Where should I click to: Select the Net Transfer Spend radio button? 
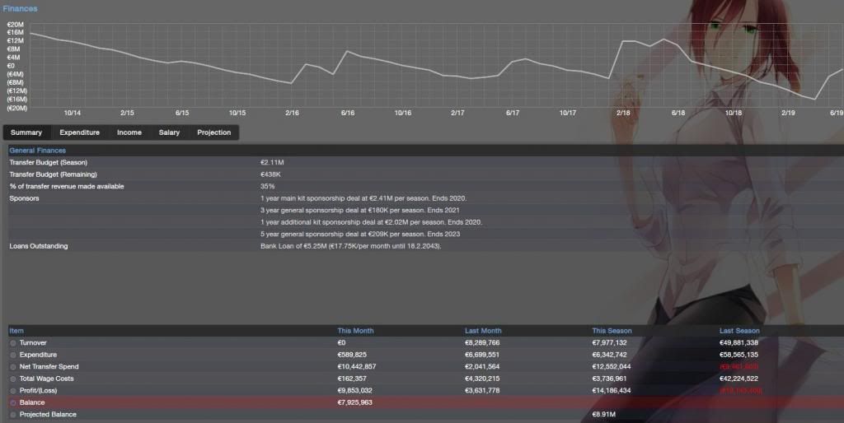[x=13, y=366]
